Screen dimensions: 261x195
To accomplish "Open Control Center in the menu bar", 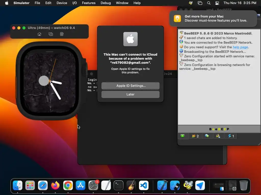I will 217,3.
